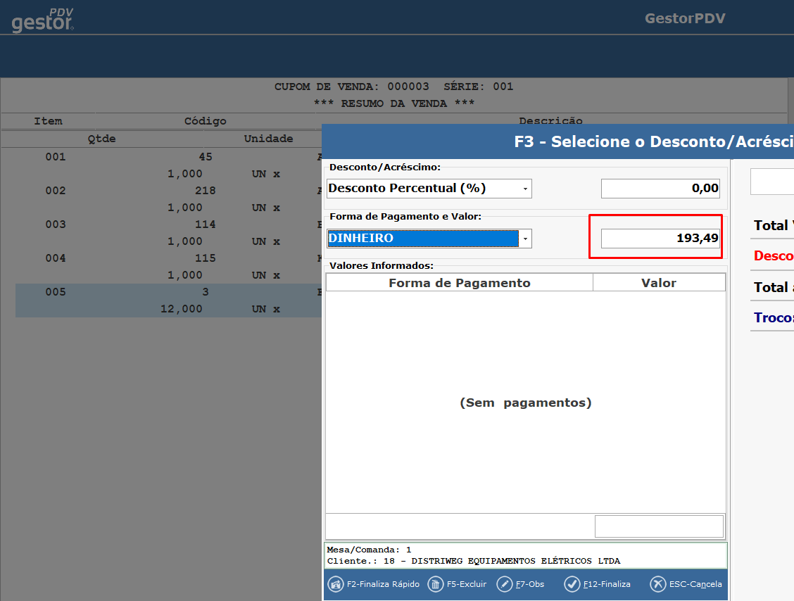The height and width of the screenshot is (601, 794).
Task: Click the F7-Obs pencil icon
Action: coord(505,584)
